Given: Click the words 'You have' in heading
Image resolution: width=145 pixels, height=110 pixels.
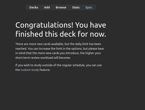Looking at the screenshot, I should coord(91,25).
